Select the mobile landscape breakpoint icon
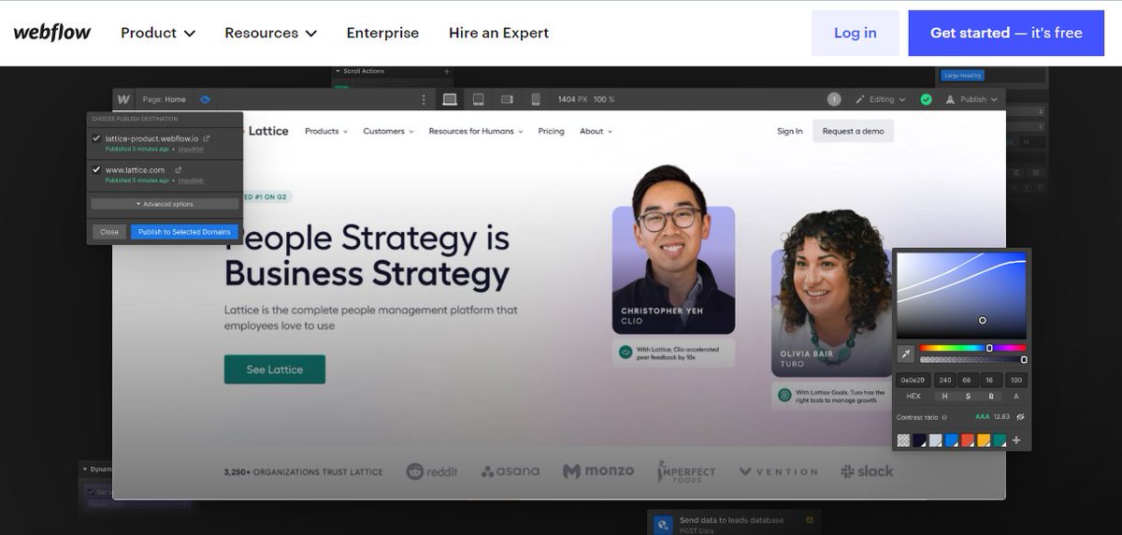 tap(507, 99)
